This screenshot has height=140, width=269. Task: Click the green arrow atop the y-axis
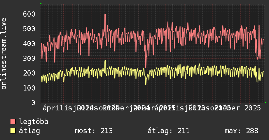click(41, 4)
